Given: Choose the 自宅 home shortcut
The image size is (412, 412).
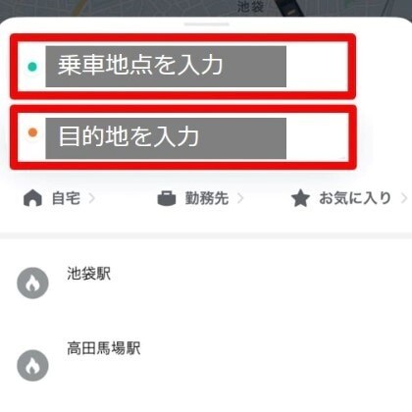Looking at the screenshot, I should [60, 198].
